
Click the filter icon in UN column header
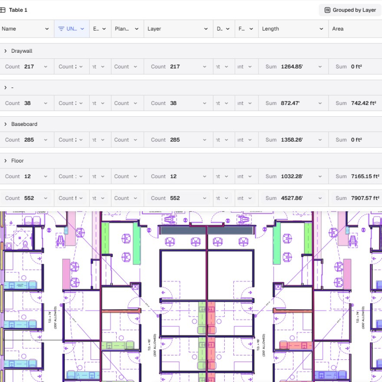click(61, 29)
